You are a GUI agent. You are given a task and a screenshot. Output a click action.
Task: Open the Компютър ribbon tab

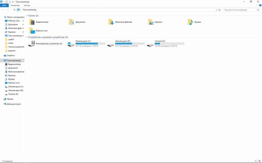click(15, 5)
